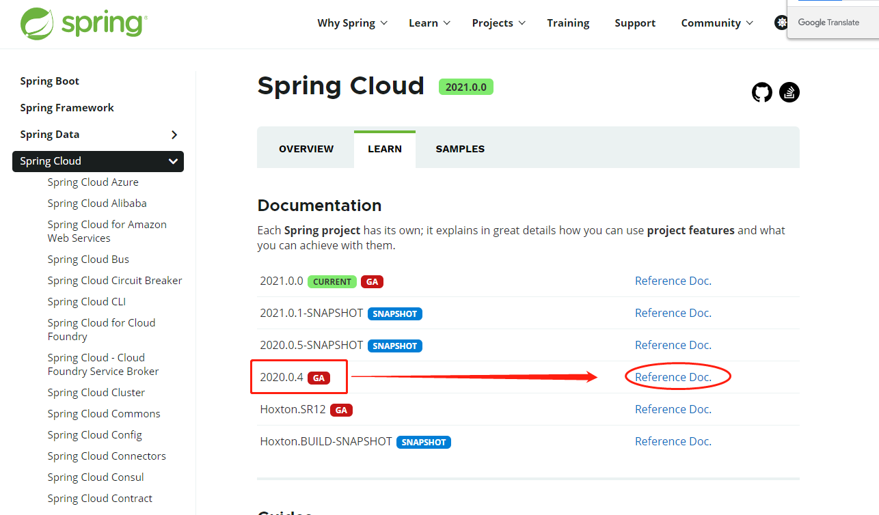The width and height of the screenshot is (879, 515).
Task: Click the Spring logo
Action: coord(83,23)
